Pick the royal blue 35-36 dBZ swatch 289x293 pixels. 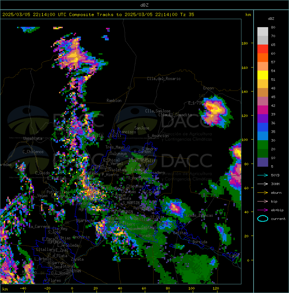pos(263,127)
